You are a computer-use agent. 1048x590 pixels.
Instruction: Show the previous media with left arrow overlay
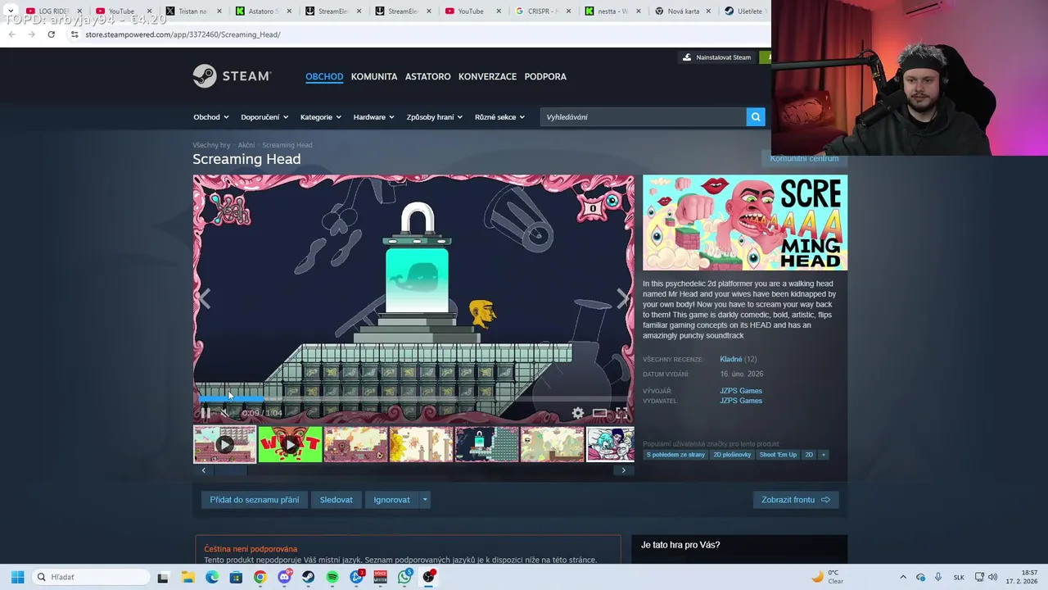204,299
